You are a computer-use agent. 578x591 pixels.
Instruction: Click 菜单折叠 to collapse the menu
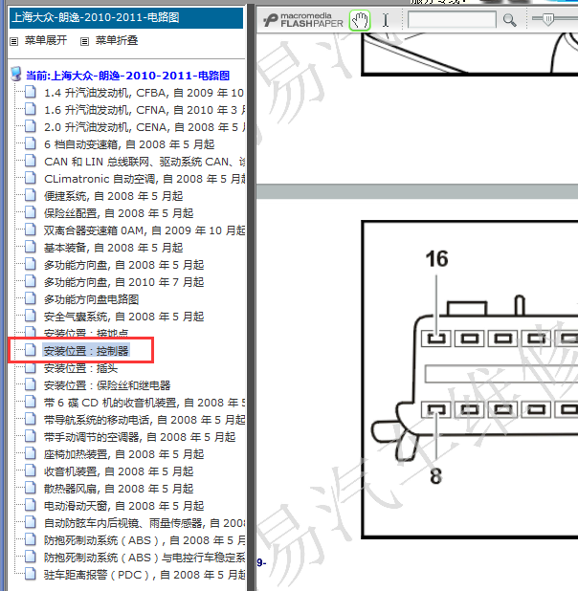[117, 40]
